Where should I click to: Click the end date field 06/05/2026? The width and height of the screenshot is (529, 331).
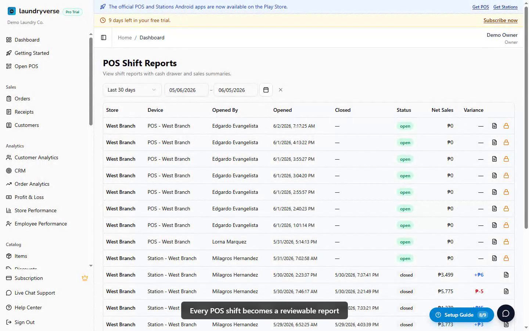235,90
